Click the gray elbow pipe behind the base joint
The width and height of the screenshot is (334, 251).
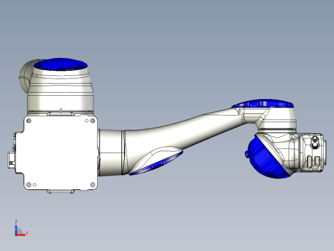pos(26,77)
